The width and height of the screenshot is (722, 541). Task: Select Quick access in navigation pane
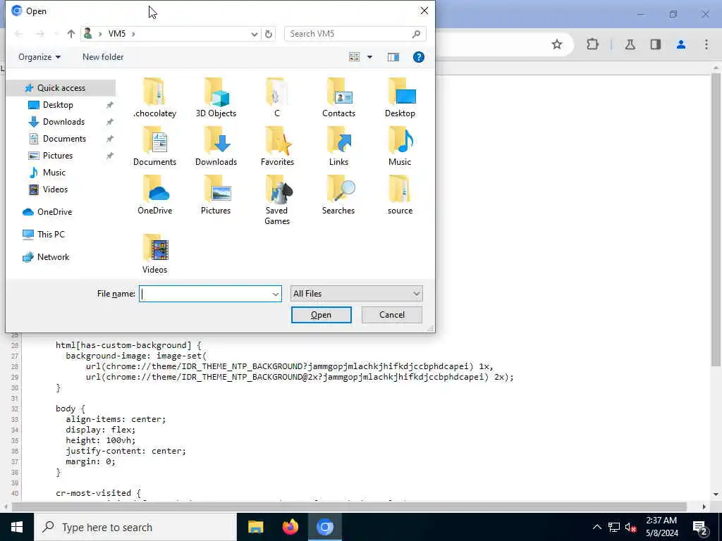coord(61,88)
